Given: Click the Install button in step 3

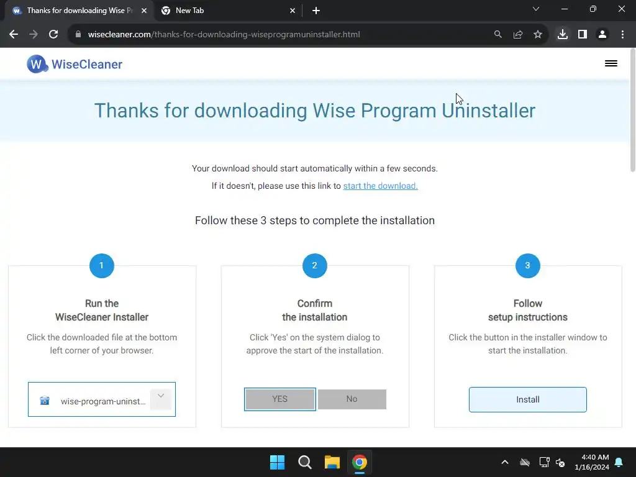Looking at the screenshot, I should 528,399.
